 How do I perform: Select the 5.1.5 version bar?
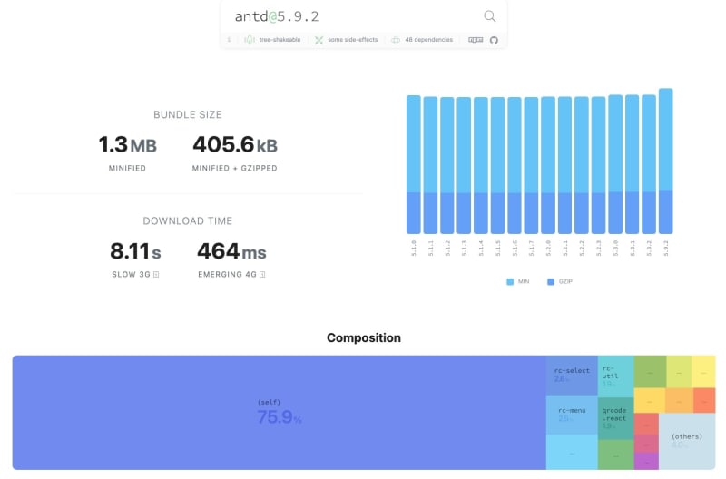pyautogui.click(x=497, y=165)
